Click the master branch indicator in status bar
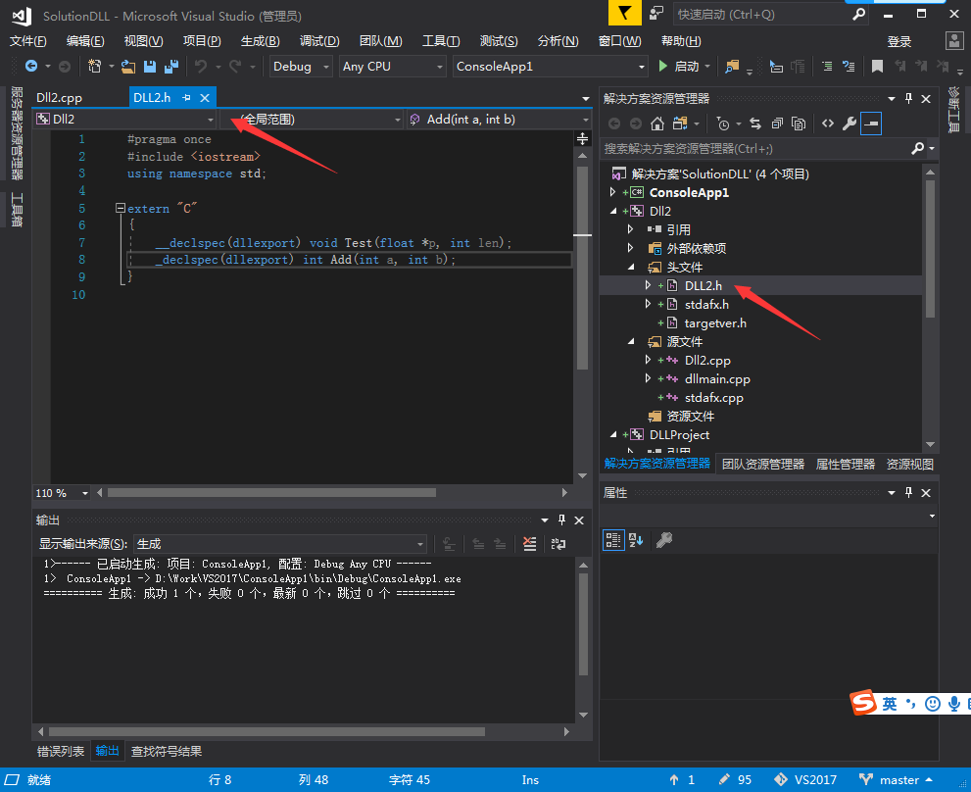Viewport: 971px width, 792px height. coord(897,779)
